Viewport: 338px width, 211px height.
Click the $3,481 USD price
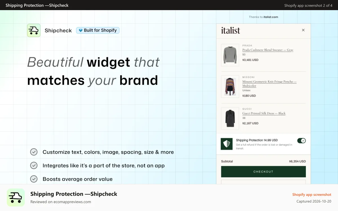(250, 60)
